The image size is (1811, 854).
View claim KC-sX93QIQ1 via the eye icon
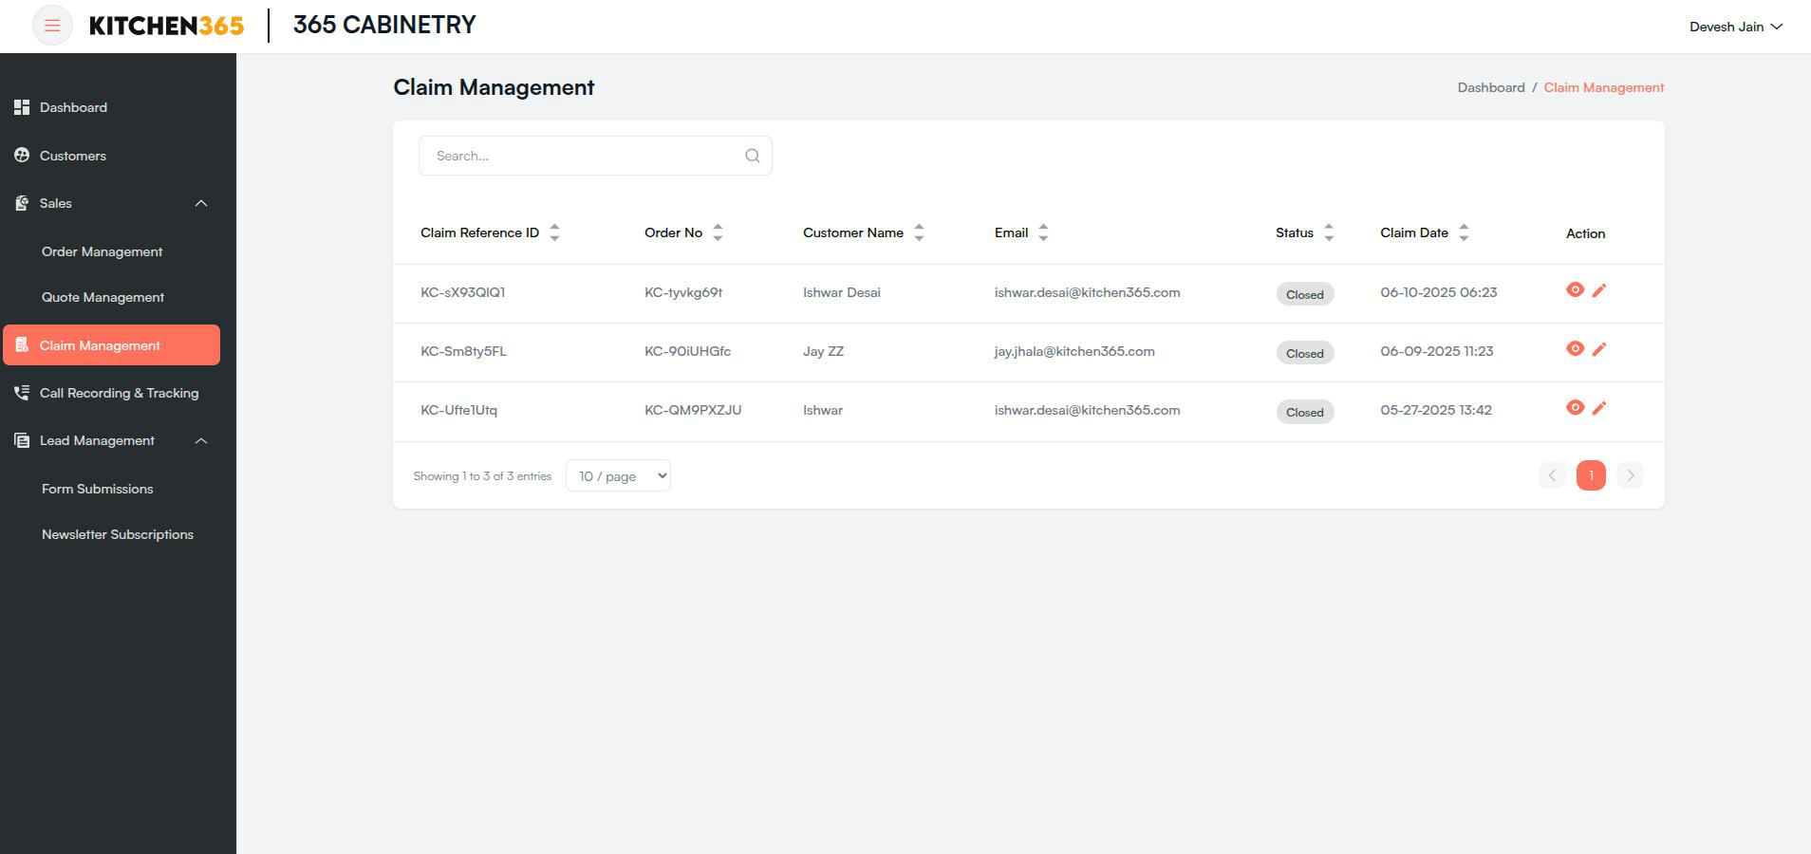(1575, 290)
